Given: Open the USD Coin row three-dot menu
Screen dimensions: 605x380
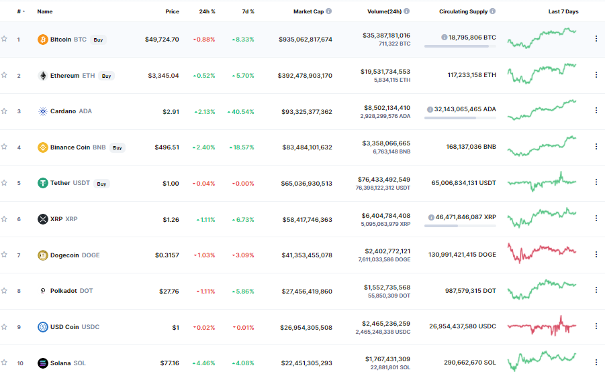Looking at the screenshot, I should [x=596, y=326].
